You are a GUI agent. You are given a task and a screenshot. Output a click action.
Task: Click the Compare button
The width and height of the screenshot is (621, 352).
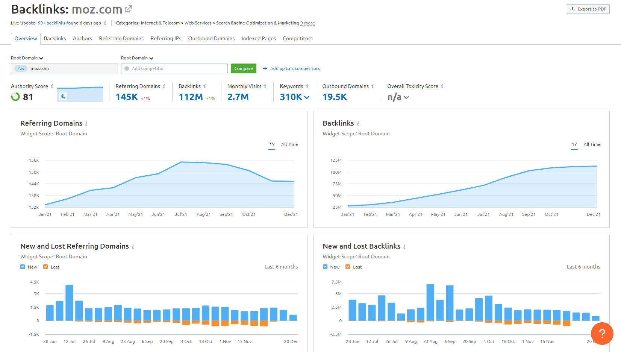click(244, 68)
